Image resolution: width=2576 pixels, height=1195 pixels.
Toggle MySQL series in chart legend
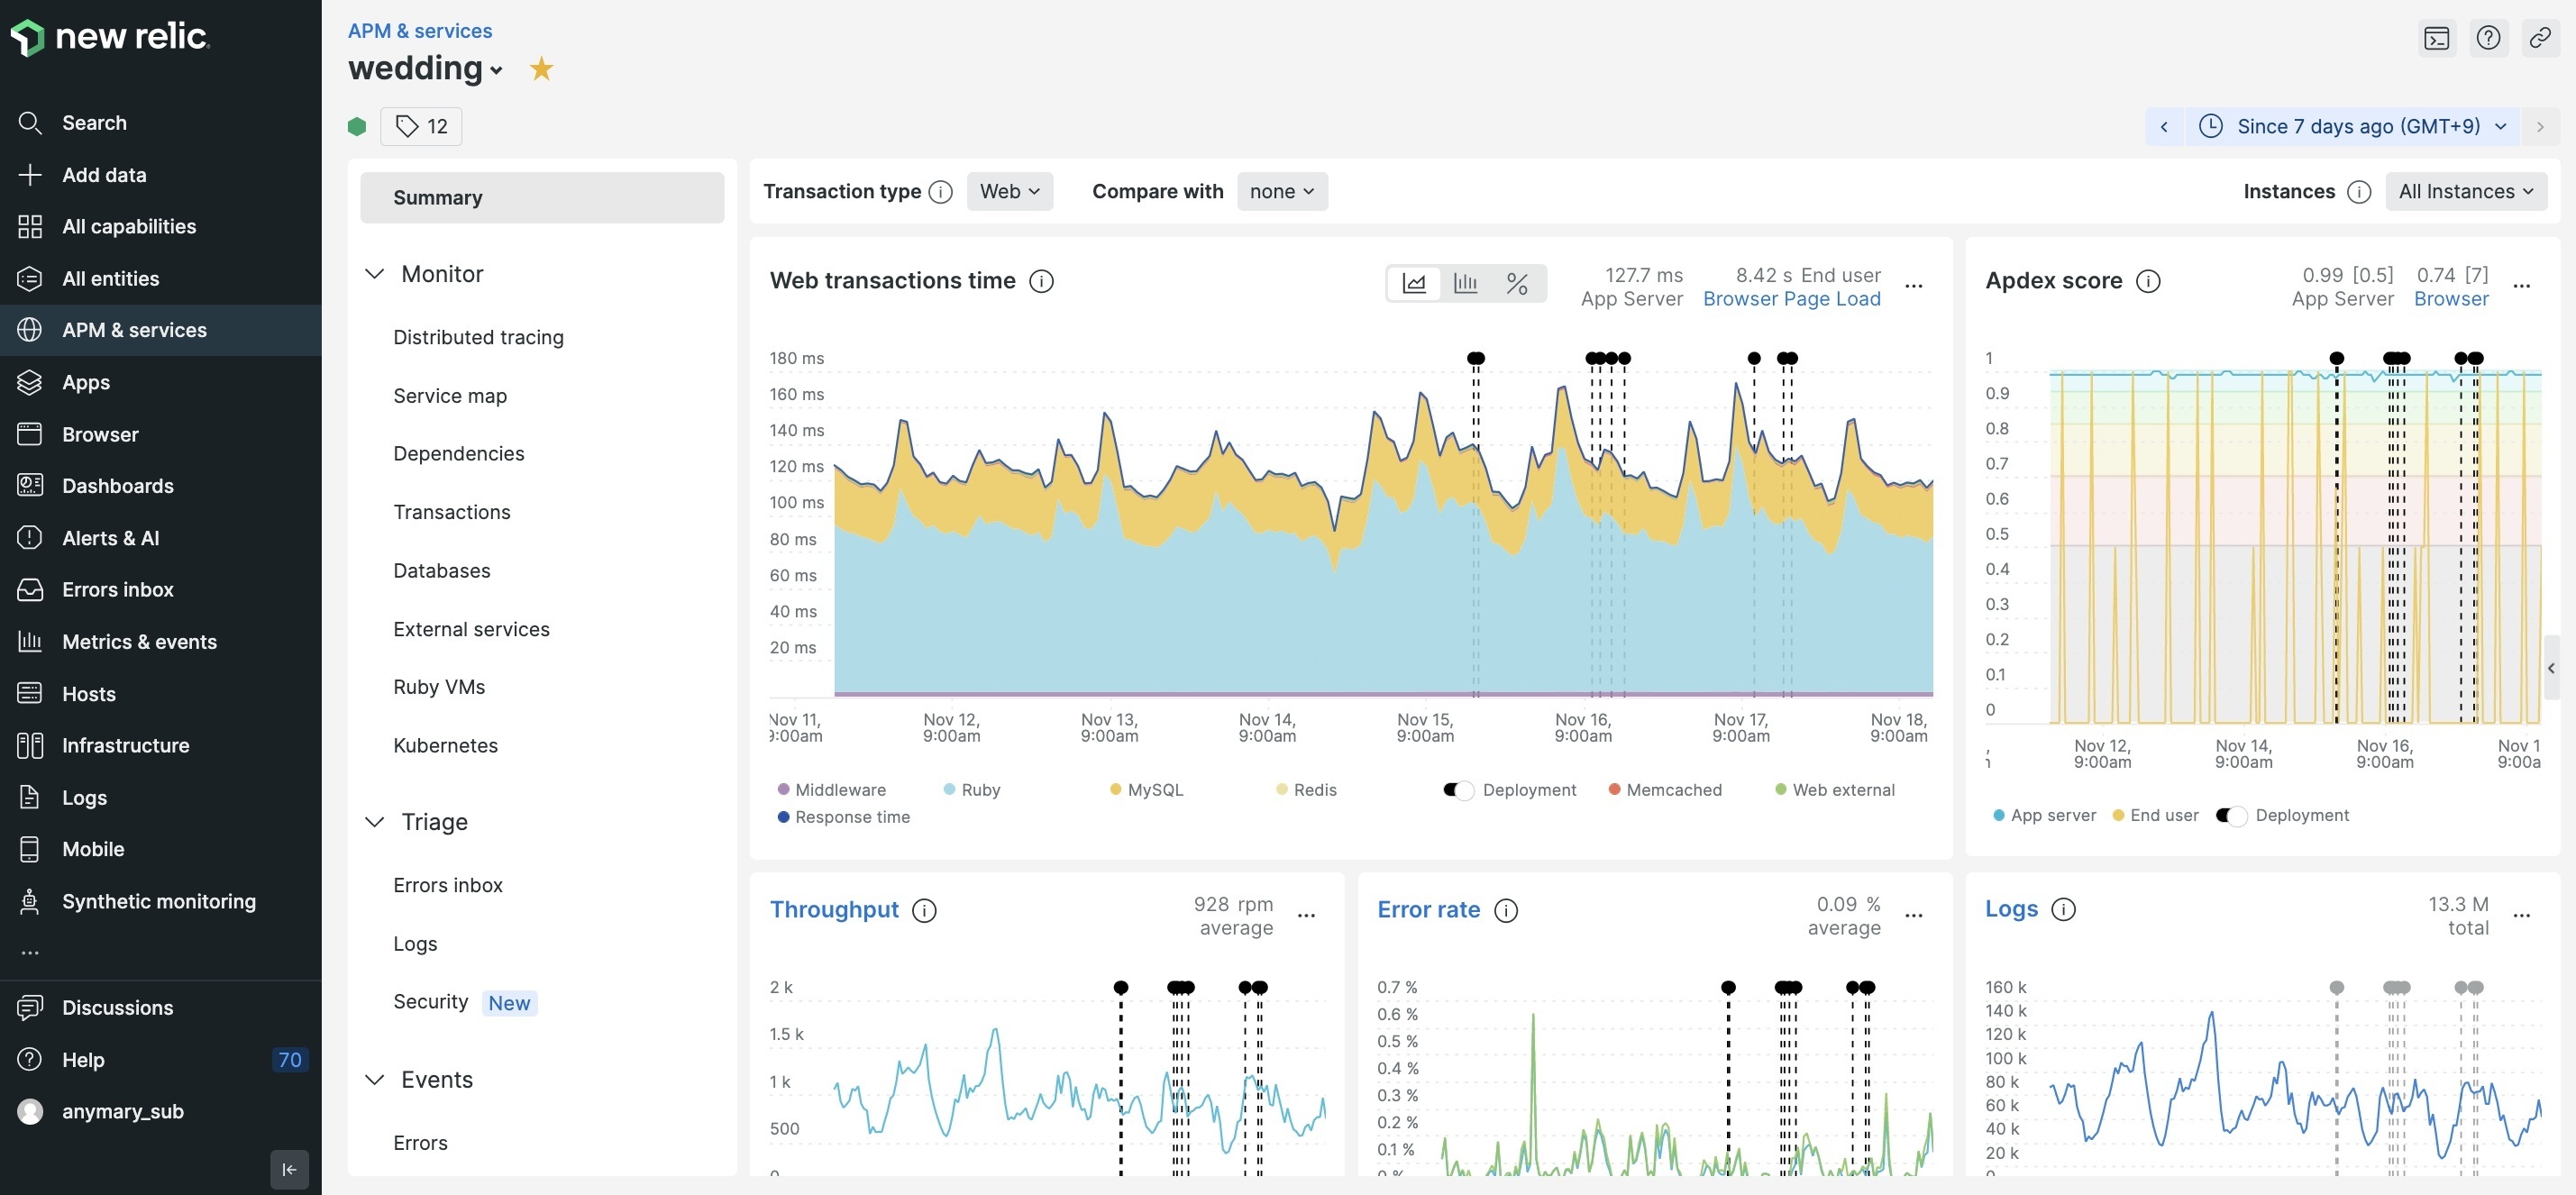(1147, 790)
